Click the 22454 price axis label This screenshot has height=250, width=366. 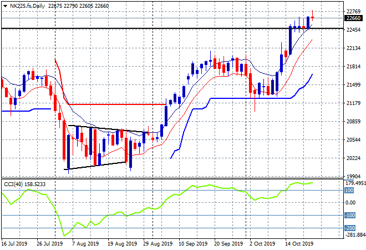(353, 29)
